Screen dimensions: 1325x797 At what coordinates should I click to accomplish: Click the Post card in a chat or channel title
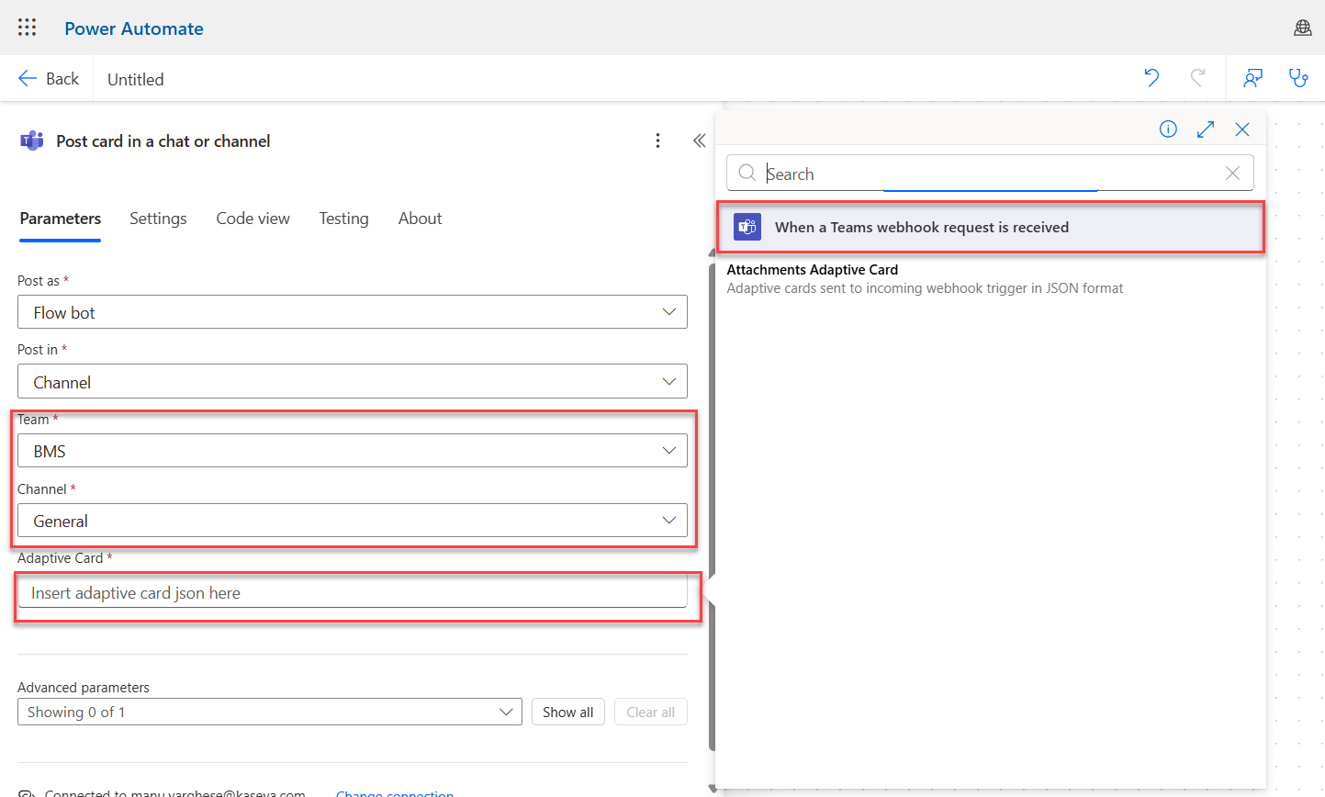(163, 141)
